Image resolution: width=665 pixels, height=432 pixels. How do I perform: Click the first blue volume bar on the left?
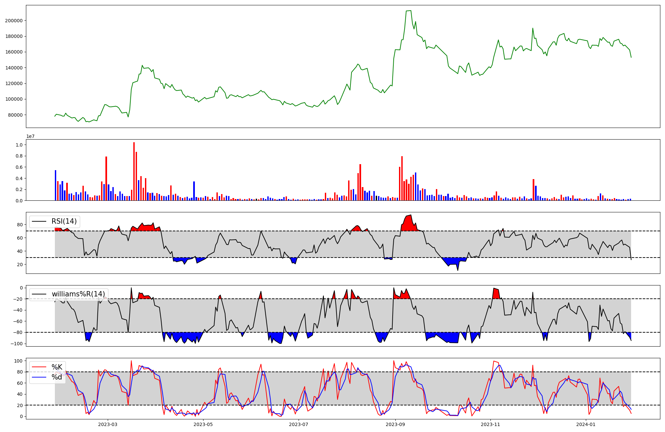click(56, 185)
